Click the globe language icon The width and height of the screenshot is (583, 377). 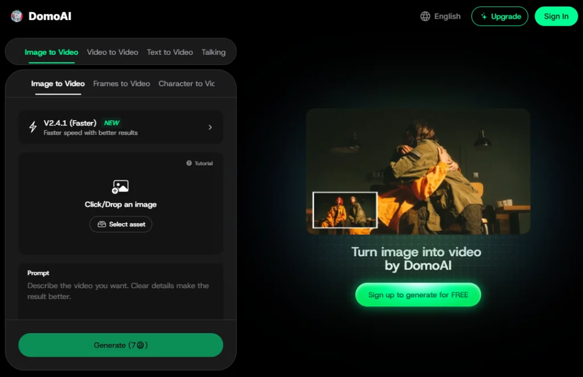point(425,17)
